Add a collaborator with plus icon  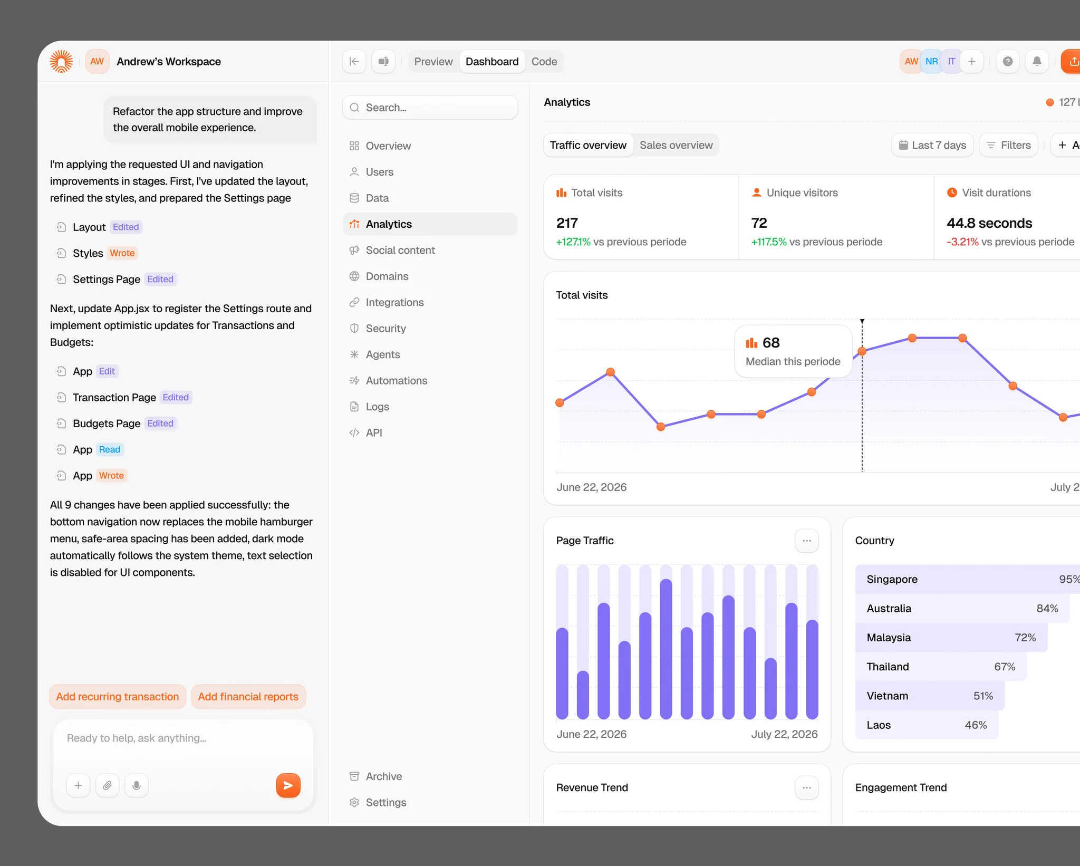coord(972,62)
